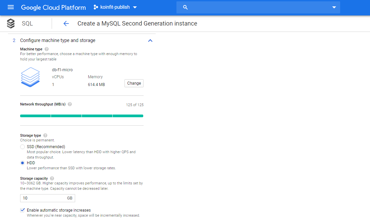Open the hamburger navigation menu
The image size is (370, 218).
pyautogui.click(x=11, y=7)
